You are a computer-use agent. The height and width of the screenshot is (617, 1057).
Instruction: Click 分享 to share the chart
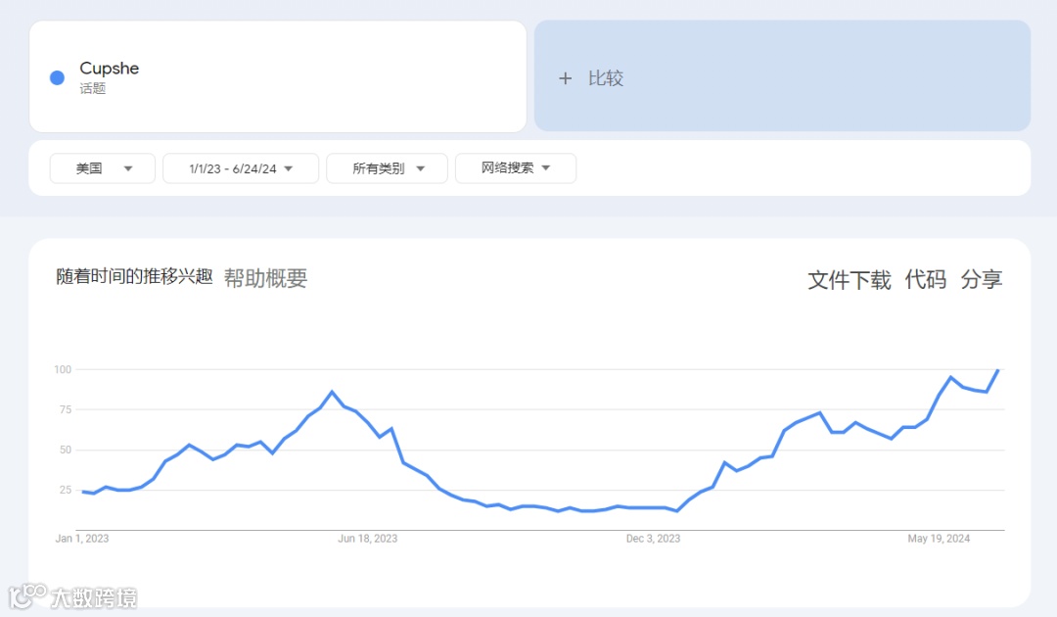point(982,279)
